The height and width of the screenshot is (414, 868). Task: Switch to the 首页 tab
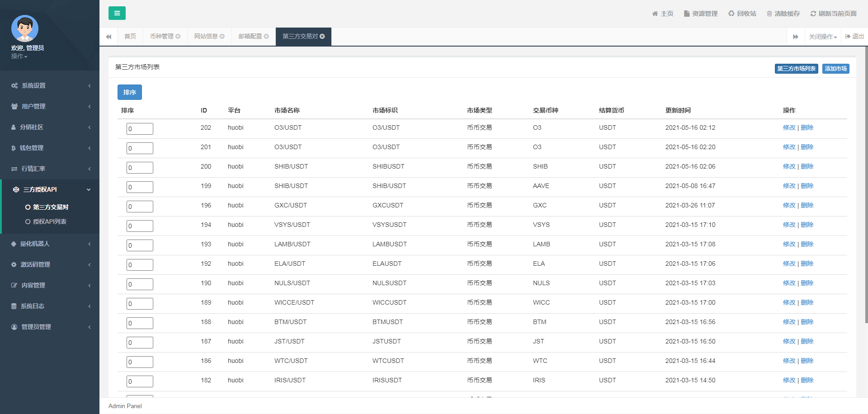pyautogui.click(x=130, y=37)
